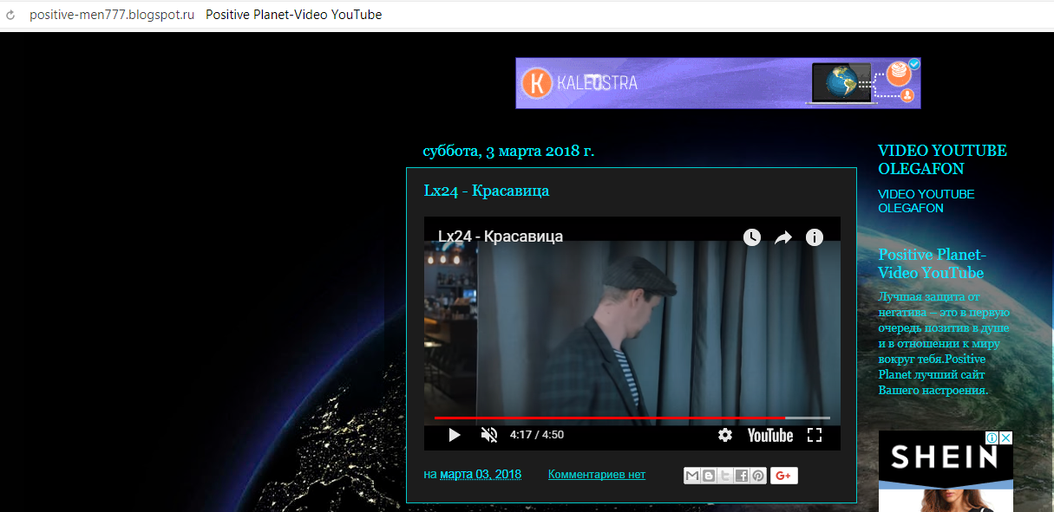The width and height of the screenshot is (1054, 512).
Task: Show video info via the i icon
Action: (815, 237)
